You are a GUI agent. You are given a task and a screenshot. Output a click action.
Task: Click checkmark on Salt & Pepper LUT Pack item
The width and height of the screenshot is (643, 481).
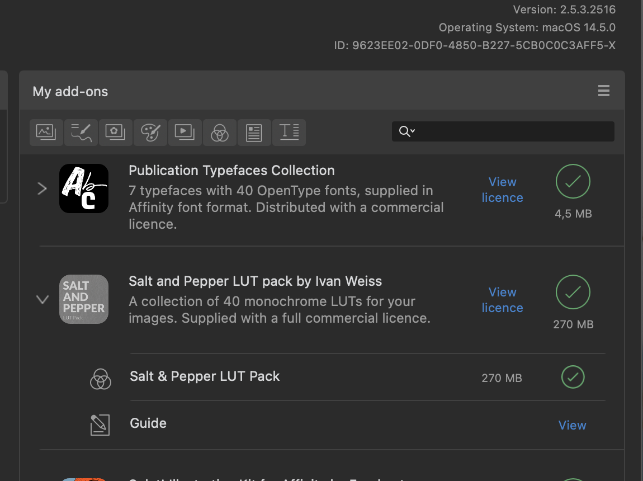click(x=573, y=377)
